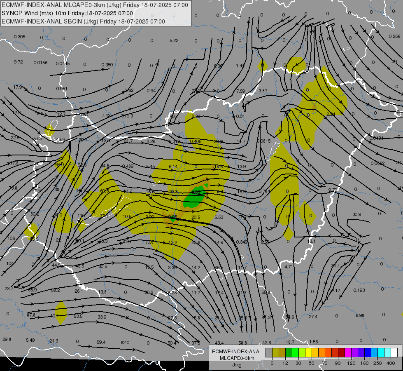The height and width of the screenshot is (371, 403).
Task: Click the 'SYNOP Wind (m/s) 10m' header line
Action: pyautogui.click(x=68, y=13)
